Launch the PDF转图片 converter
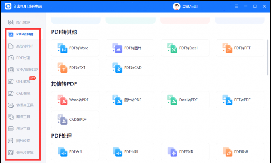 tap(130, 48)
